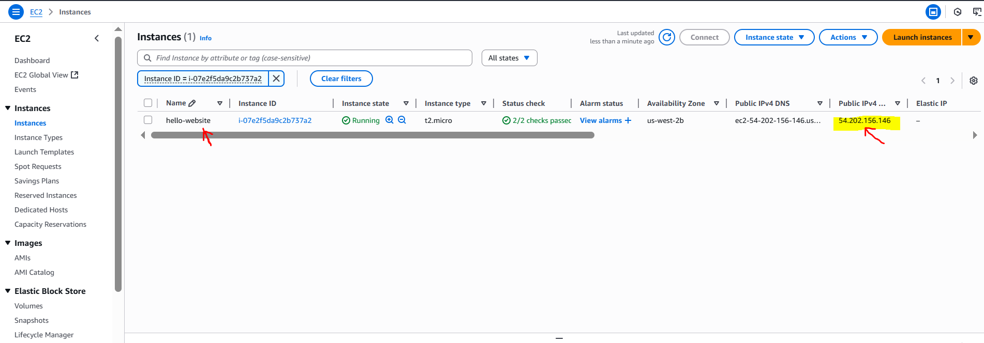Collapse the Elastic Block Store section

(x=8, y=291)
